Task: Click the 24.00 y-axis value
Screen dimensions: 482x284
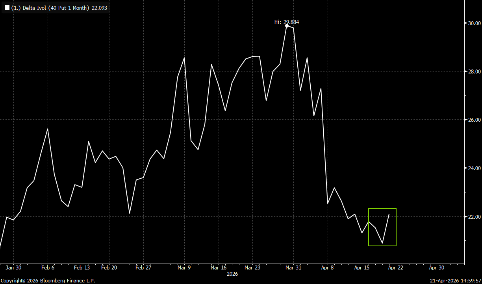Action: (474, 168)
